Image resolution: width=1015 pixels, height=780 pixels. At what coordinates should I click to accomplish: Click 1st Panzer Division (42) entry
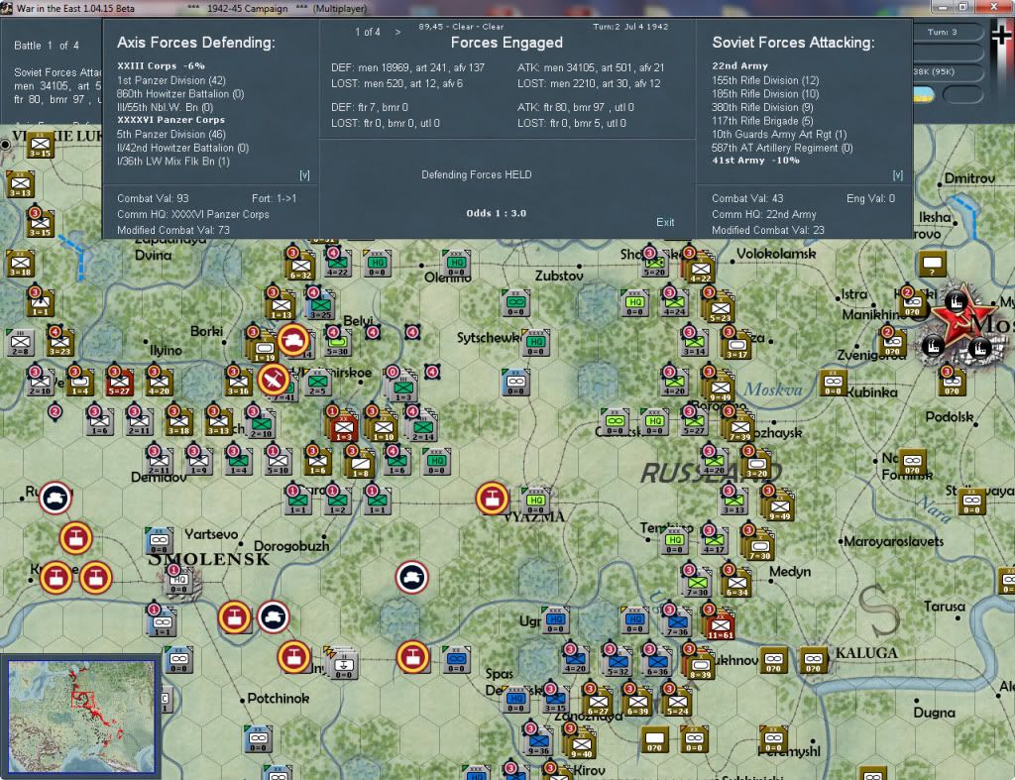pyautogui.click(x=171, y=80)
